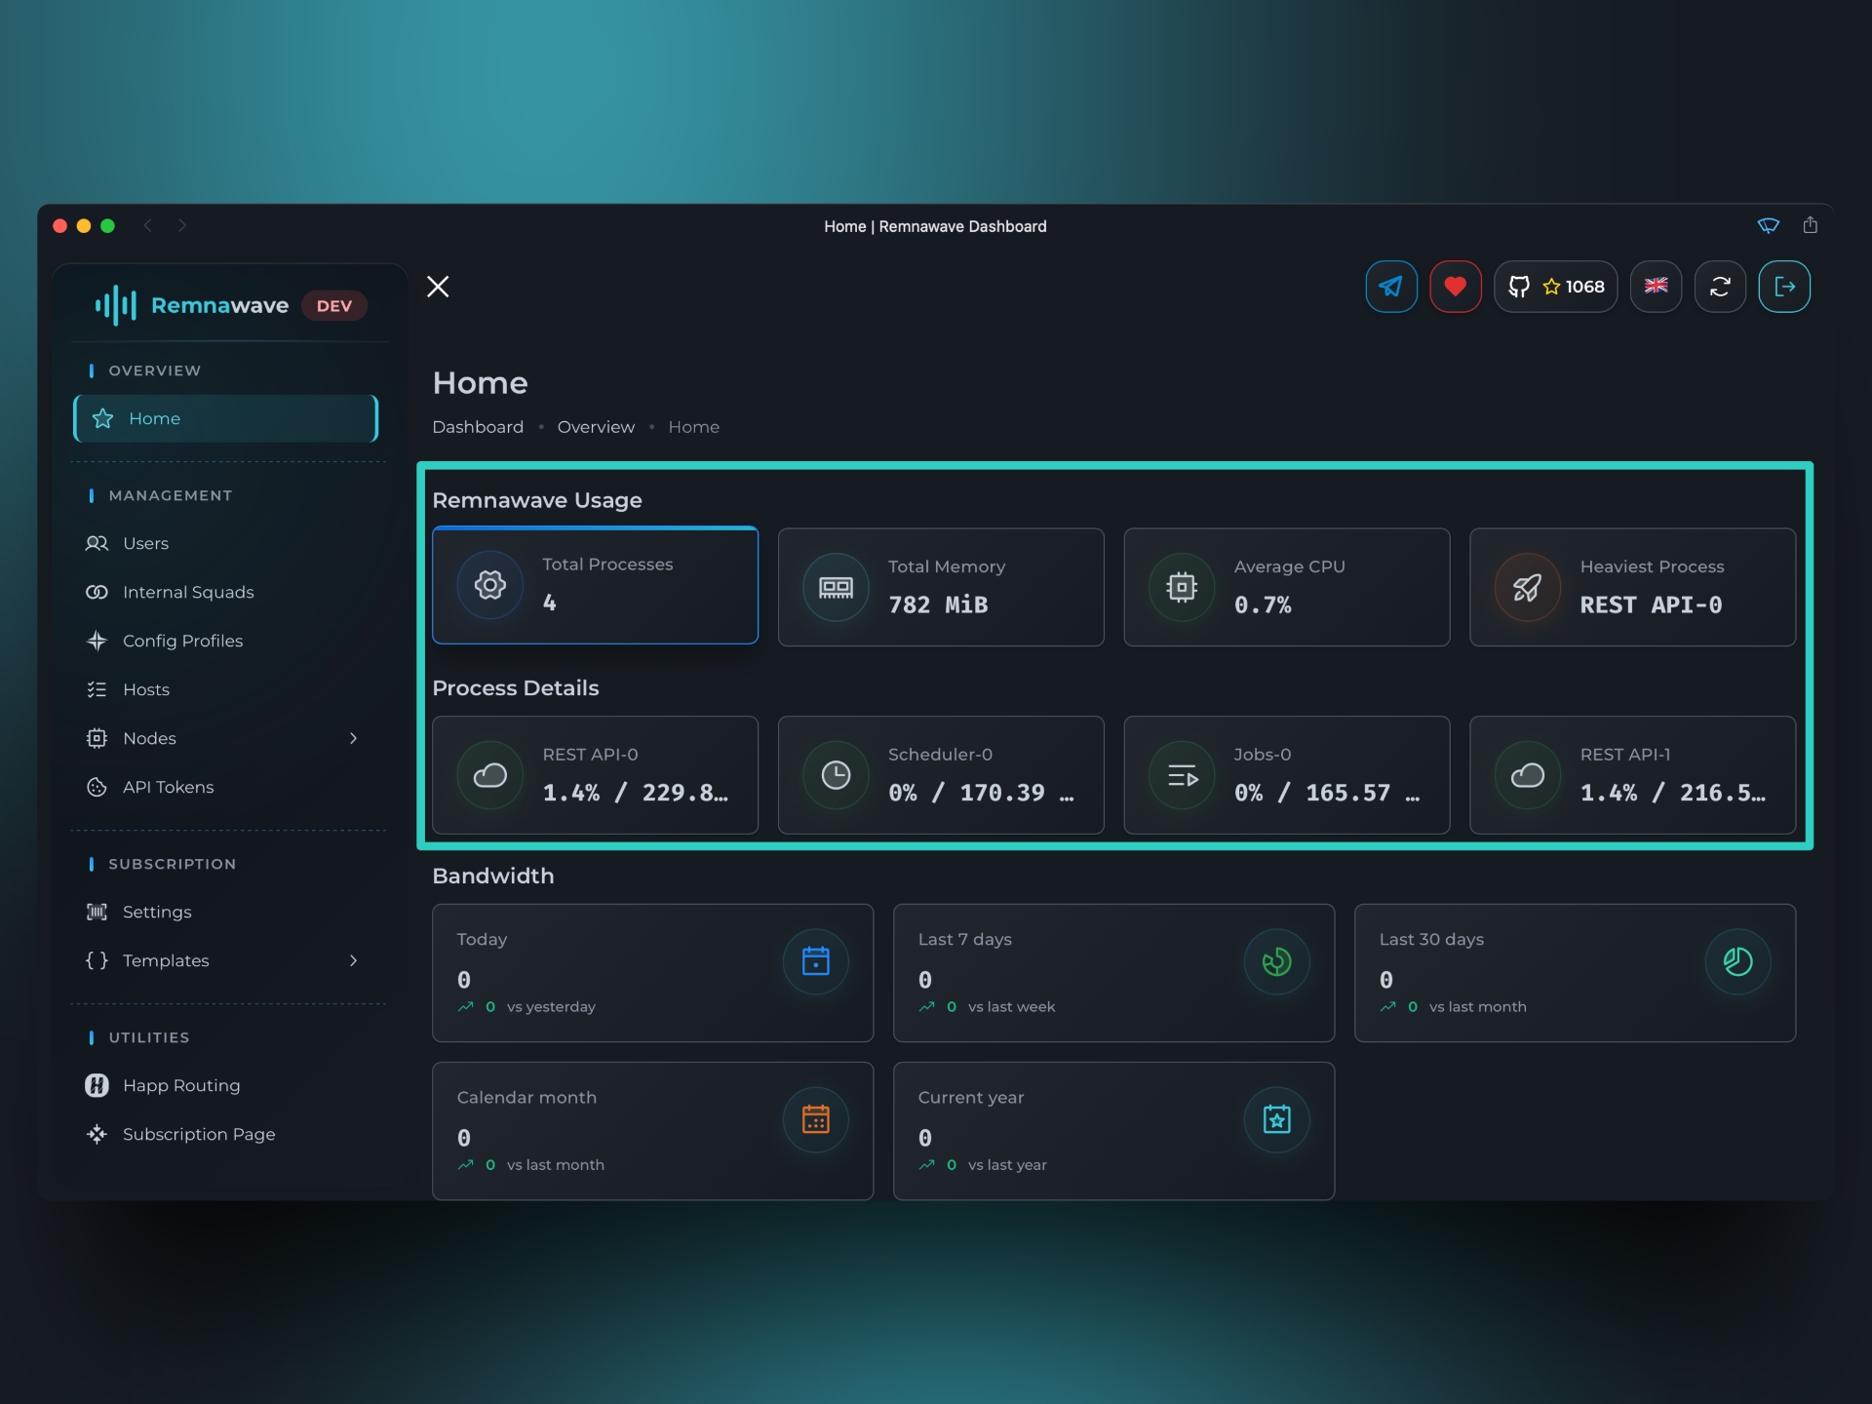The height and width of the screenshot is (1404, 1872).
Task: Go to Config Profiles
Action: tap(182, 641)
